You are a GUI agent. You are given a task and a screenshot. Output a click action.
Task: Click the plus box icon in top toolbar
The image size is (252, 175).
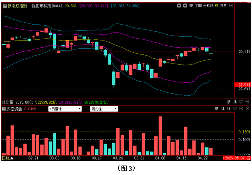(x=179, y=6)
